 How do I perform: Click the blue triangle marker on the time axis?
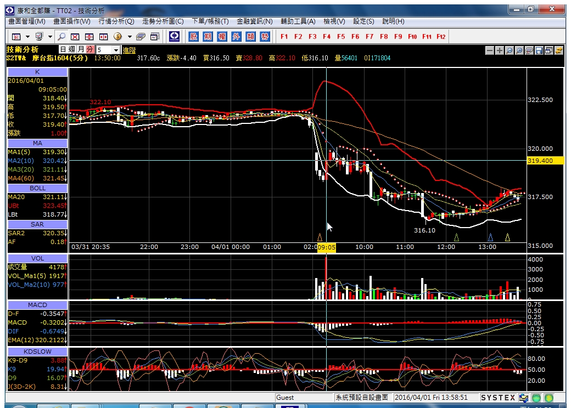tap(490, 237)
